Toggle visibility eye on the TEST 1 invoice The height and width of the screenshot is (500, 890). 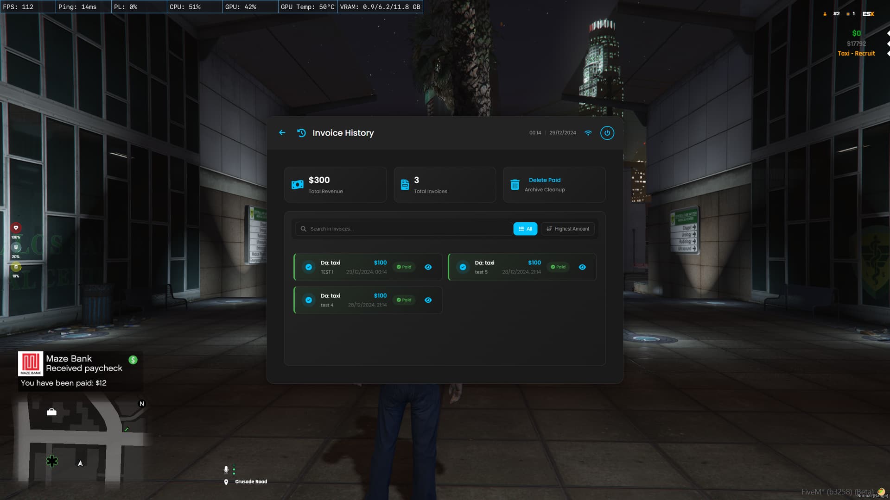click(x=428, y=267)
